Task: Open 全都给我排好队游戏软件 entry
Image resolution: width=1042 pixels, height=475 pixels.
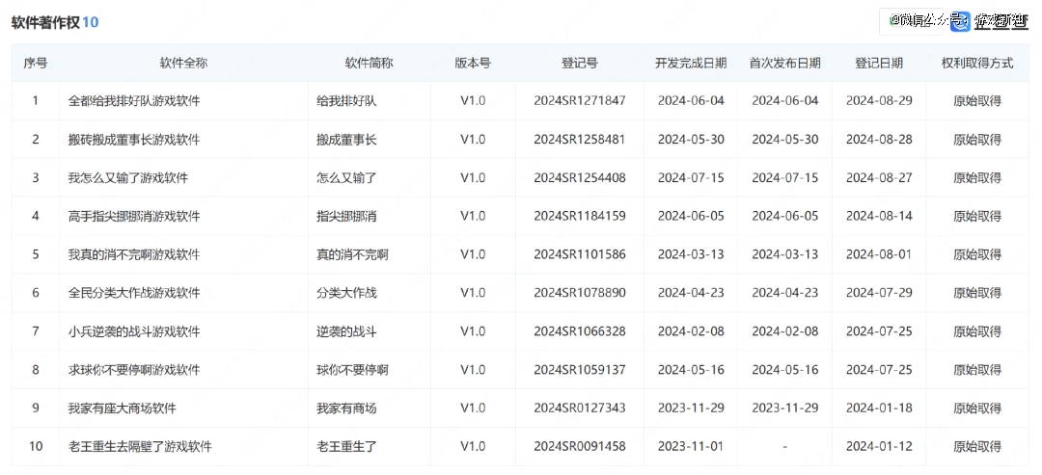Action: (134, 100)
